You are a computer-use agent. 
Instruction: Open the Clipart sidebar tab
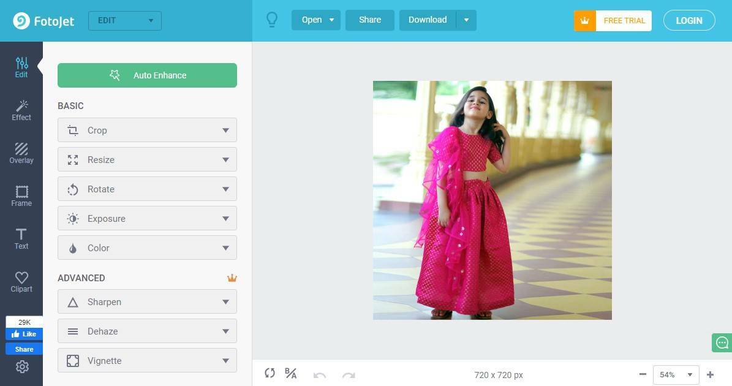(x=21, y=282)
